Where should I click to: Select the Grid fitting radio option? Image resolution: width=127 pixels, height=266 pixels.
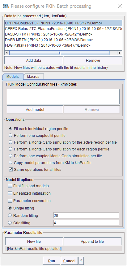tap(10, 223)
